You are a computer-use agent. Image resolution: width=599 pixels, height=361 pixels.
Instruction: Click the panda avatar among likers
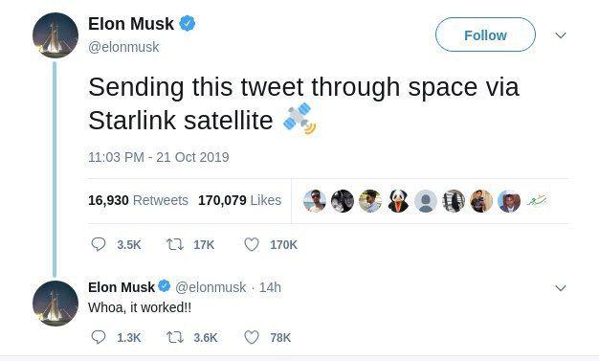tap(398, 201)
